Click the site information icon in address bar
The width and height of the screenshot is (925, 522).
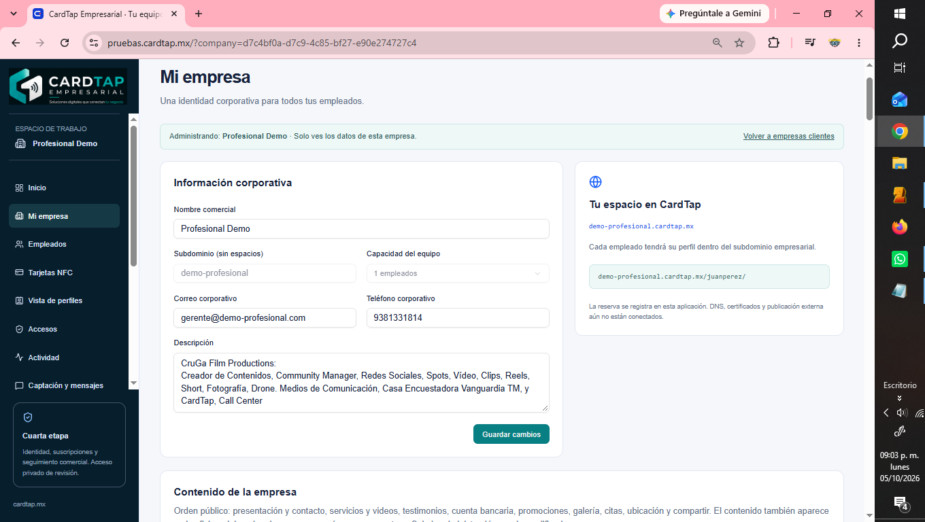(x=94, y=43)
